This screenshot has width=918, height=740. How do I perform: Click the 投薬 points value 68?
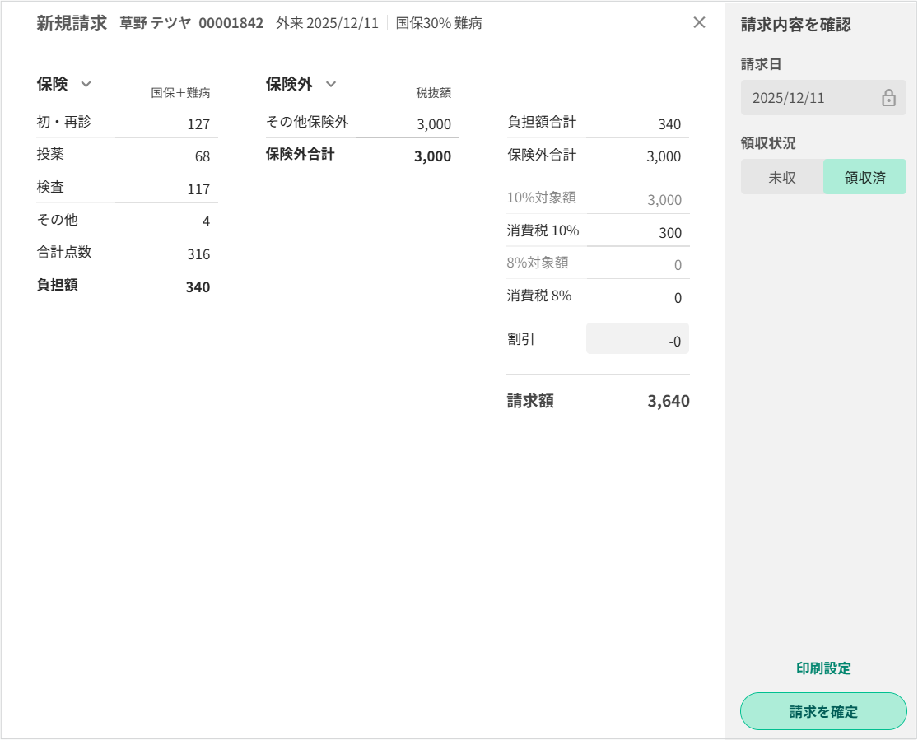pos(203,156)
